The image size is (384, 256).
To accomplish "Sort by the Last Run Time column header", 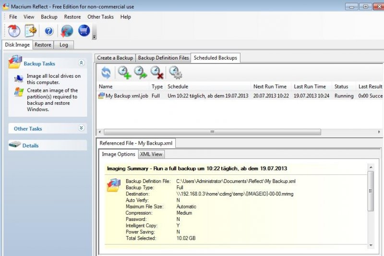I will [x=312, y=86].
